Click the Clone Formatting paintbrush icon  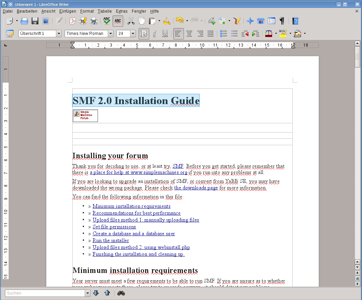(167, 21)
